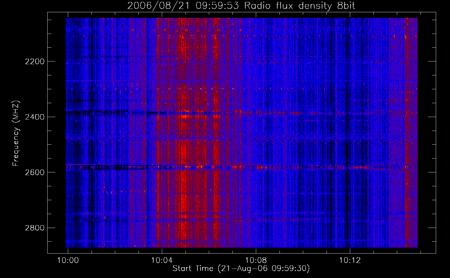The image size is (450, 278).
Task: Click the 10:12 time tick label
Action: pyautogui.click(x=350, y=260)
